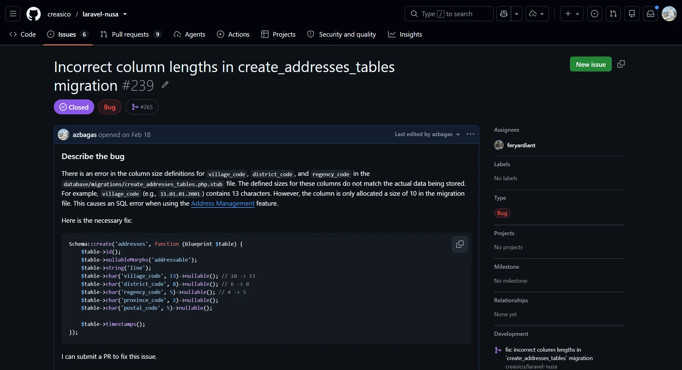This screenshot has height=370, width=682.
Task: Expand the repository name dropdown caret
Action: pos(125,14)
